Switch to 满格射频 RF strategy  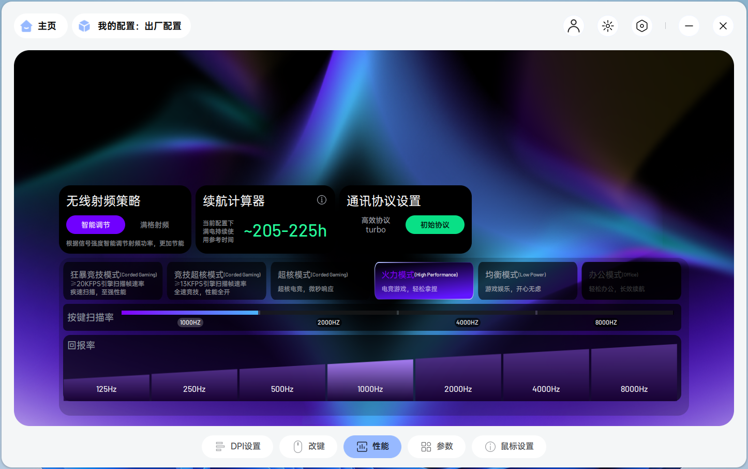coord(155,225)
